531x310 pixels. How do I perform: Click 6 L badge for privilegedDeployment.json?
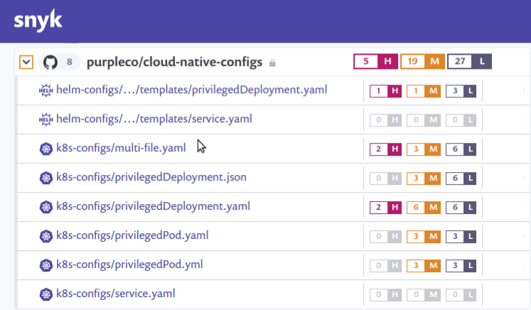click(x=461, y=178)
